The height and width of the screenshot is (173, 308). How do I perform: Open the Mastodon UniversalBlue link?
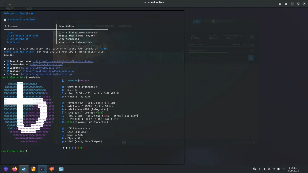(x=48, y=71)
